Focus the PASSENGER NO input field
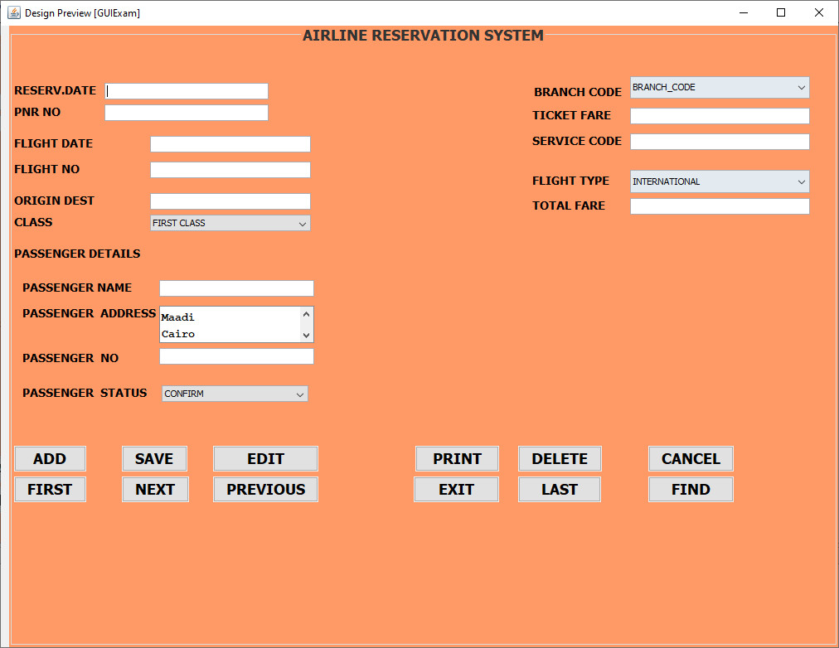 pyautogui.click(x=236, y=356)
